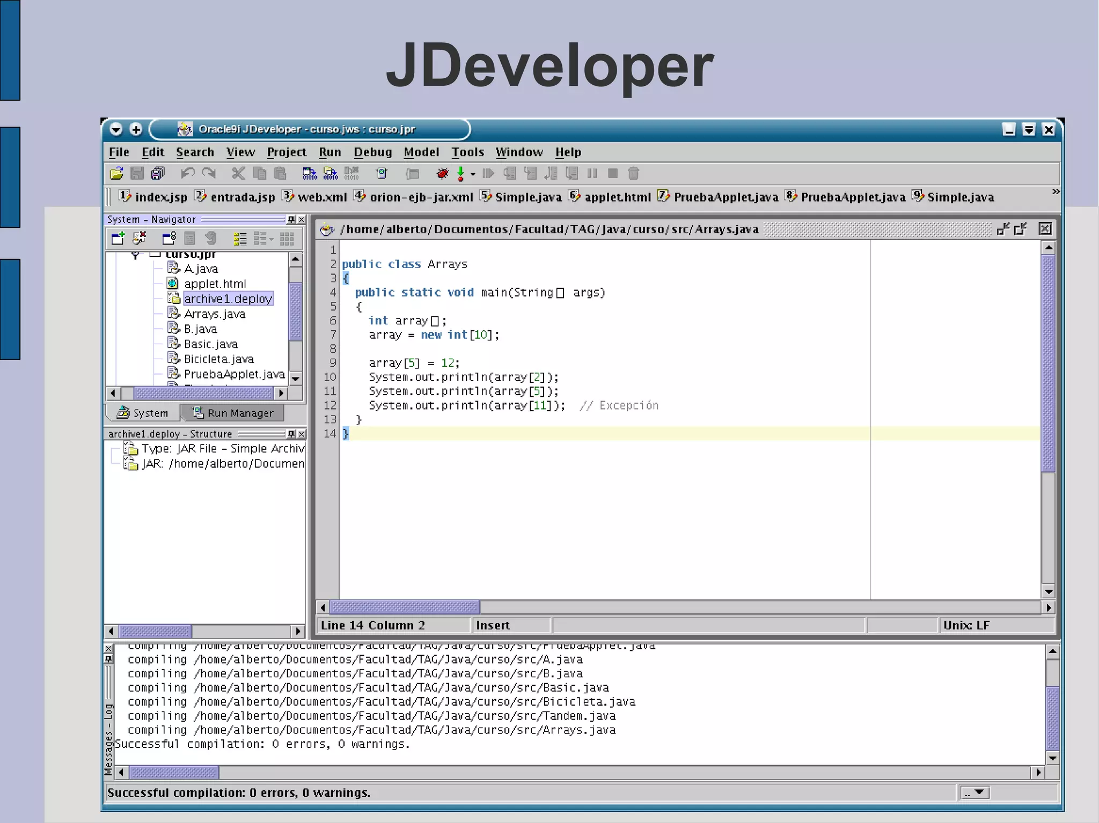The height and width of the screenshot is (823, 1099).
Task: Close the Arrays.java editor window
Action: click(1045, 229)
